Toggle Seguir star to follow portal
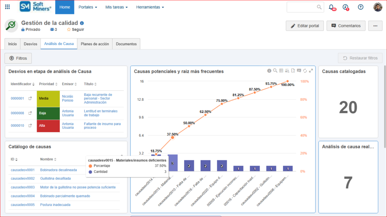 coord(75,29)
